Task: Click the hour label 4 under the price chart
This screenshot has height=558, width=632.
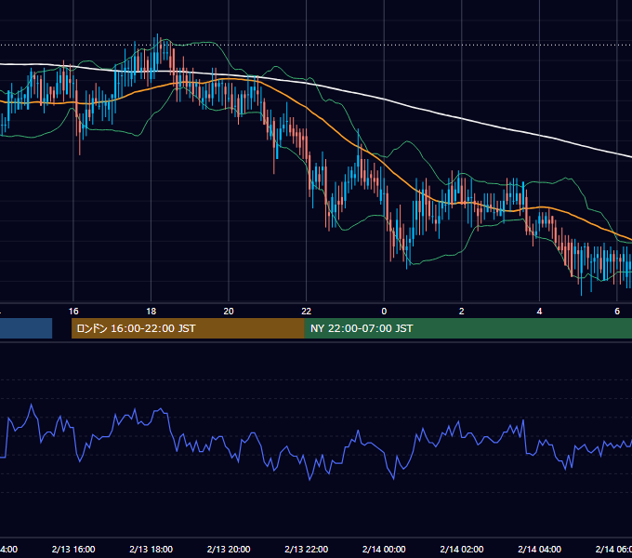Action: coord(539,312)
